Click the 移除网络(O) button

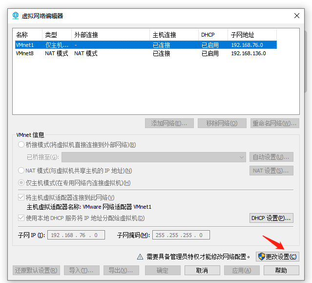222,123
